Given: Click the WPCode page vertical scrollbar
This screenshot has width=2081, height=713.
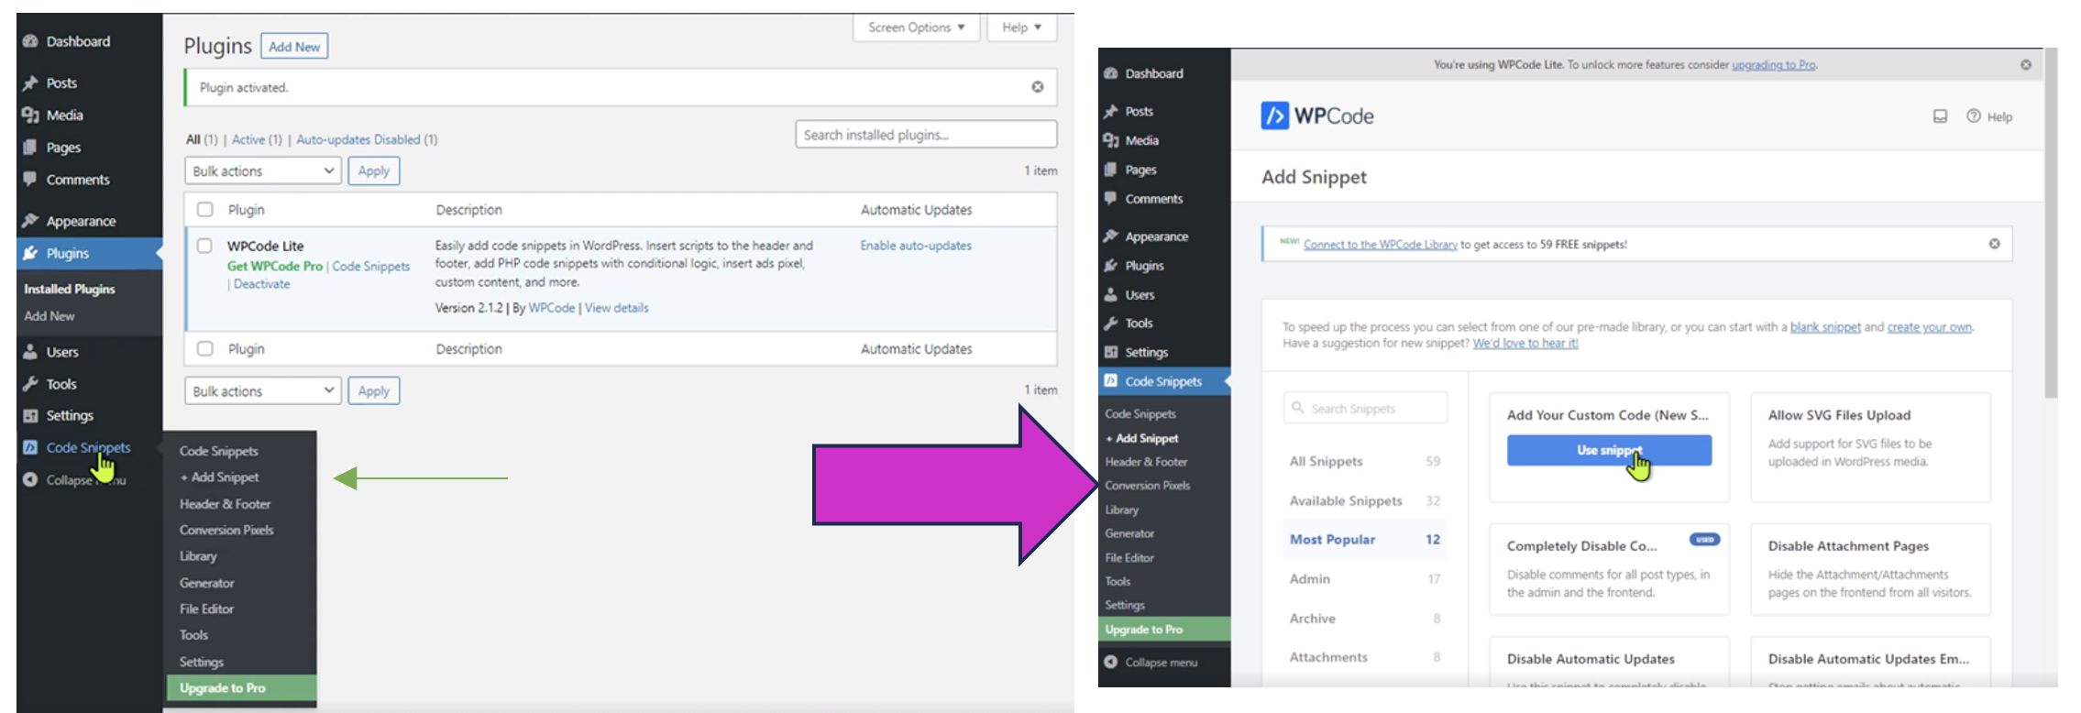Looking at the screenshot, I should coord(2051,224).
